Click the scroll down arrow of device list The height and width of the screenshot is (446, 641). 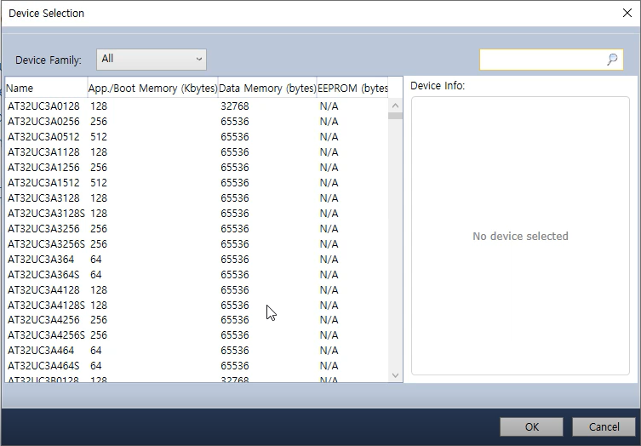pos(395,375)
